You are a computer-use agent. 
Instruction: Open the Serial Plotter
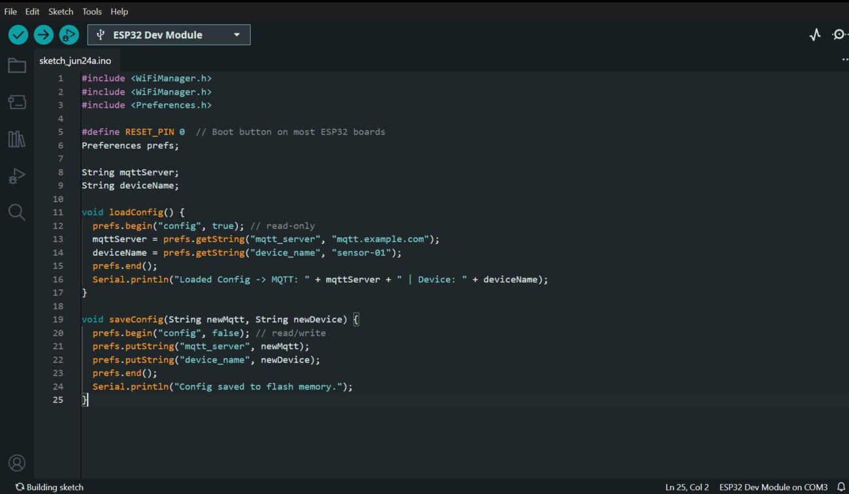815,35
